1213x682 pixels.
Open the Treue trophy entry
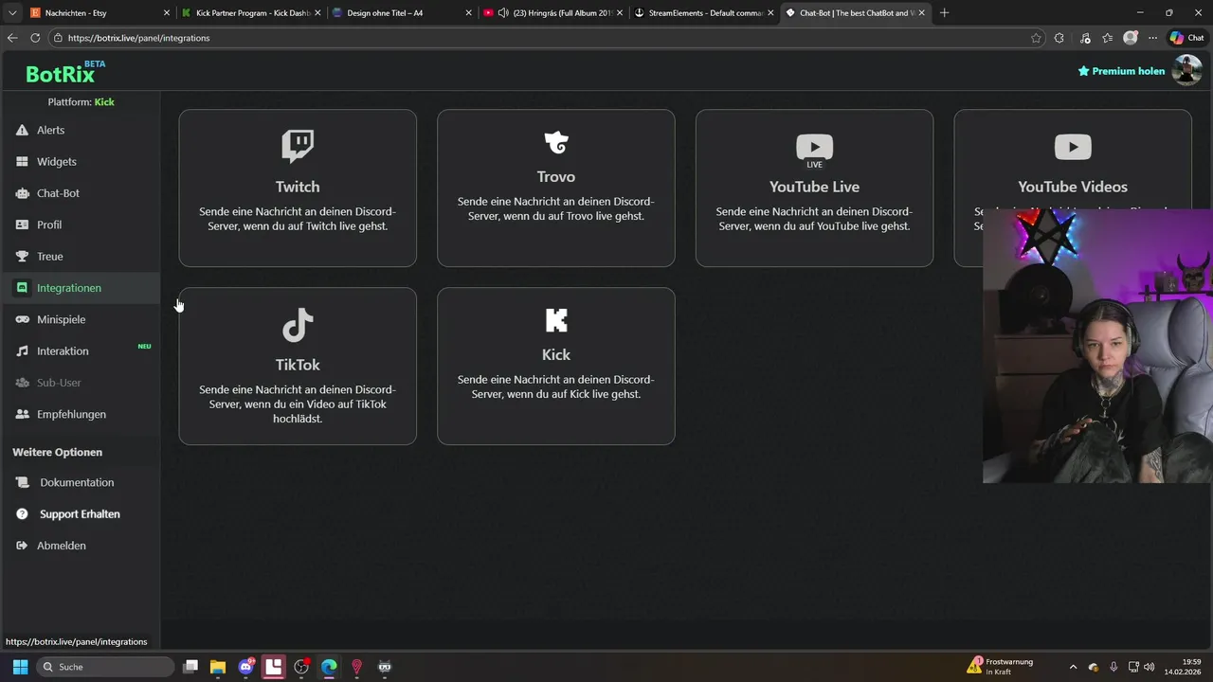80,257
